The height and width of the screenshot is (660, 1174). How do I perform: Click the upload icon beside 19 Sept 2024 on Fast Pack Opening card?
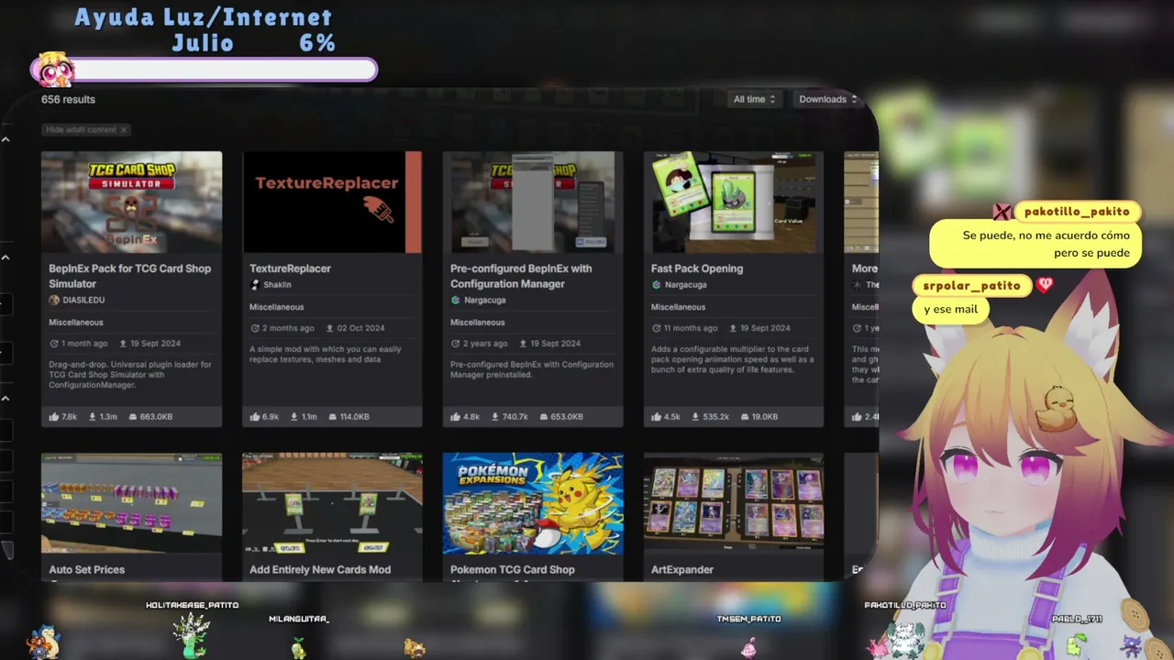click(733, 328)
